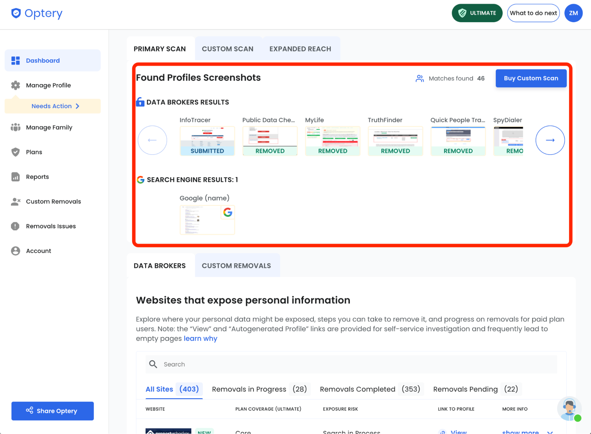
Task: Open the Google (name) search screenshot
Action: (207, 220)
